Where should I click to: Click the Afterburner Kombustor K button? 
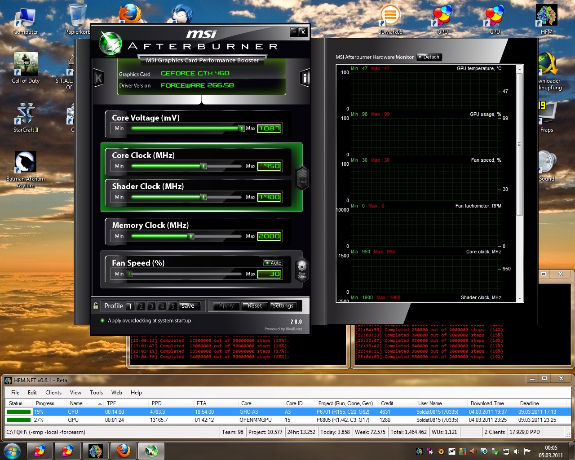[98, 78]
